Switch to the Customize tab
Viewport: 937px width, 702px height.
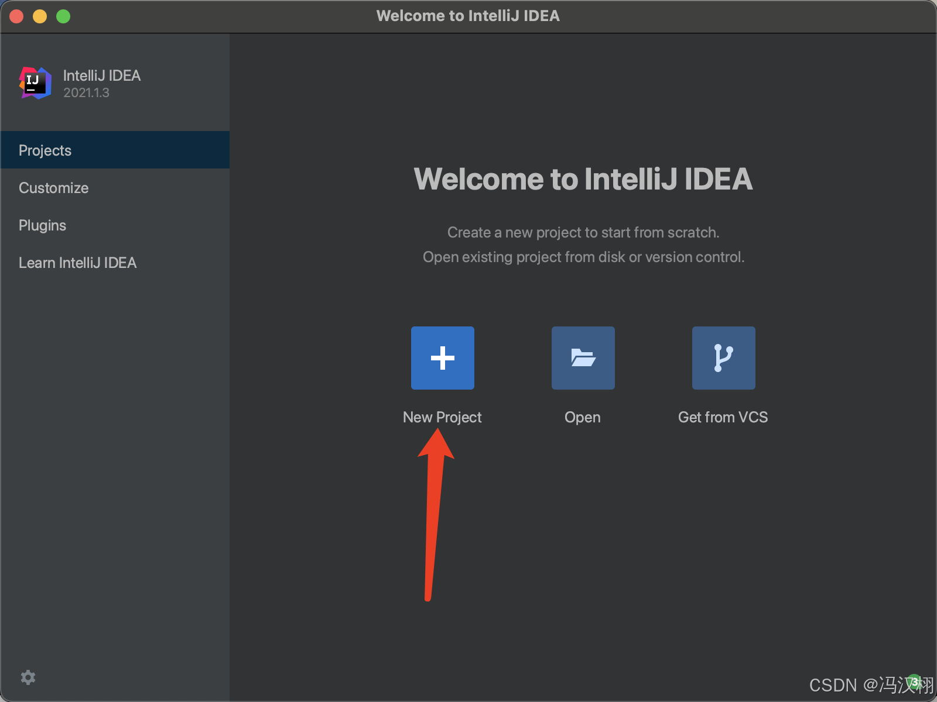point(115,188)
